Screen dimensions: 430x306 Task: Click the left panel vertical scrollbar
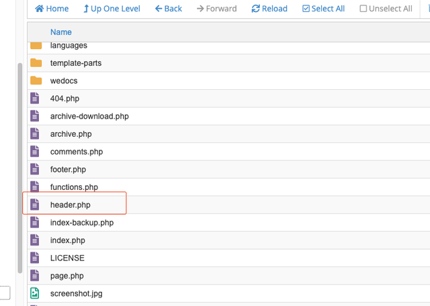20,168
